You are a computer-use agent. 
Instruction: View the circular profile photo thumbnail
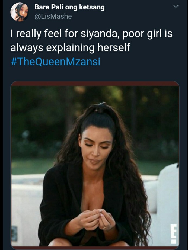point(19,12)
